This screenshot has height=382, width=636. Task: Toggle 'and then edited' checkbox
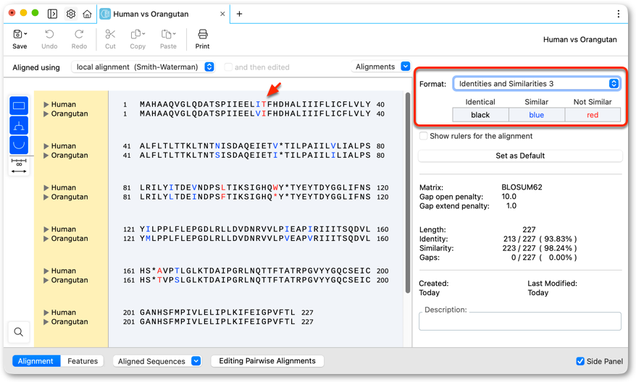point(228,67)
